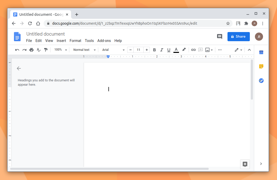
Task: Open the Arial font dropdown
Action: (x=113, y=50)
